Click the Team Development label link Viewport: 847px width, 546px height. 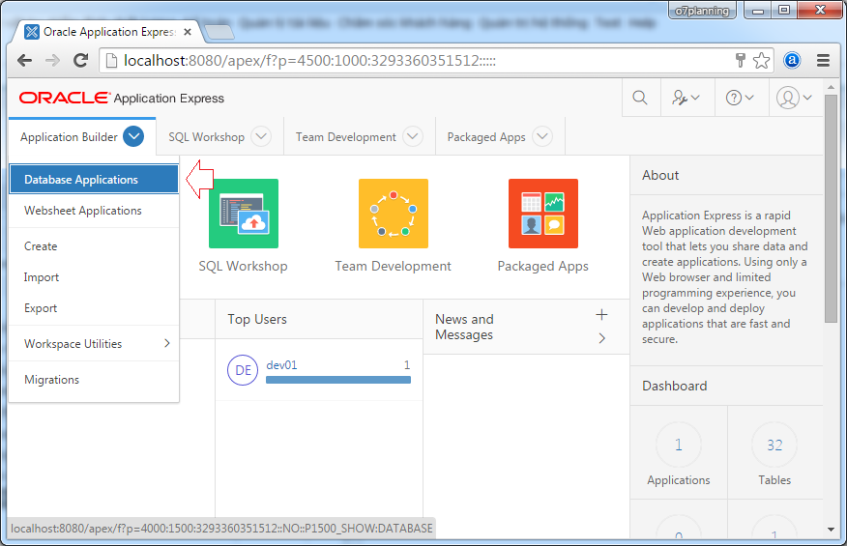(x=393, y=267)
